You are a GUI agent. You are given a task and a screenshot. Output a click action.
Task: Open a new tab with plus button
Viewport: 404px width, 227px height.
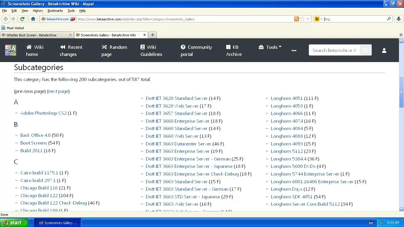[x=152, y=35]
